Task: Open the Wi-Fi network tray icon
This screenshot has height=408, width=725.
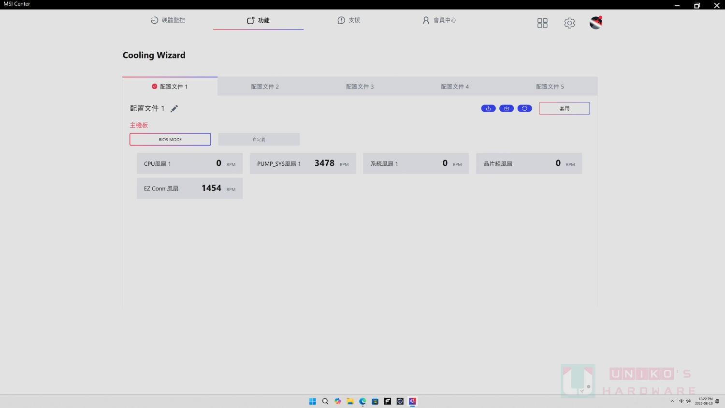Action: pyautogui.click(x=681, y=401)
